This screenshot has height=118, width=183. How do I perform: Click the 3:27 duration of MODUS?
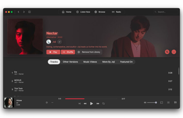170,81
